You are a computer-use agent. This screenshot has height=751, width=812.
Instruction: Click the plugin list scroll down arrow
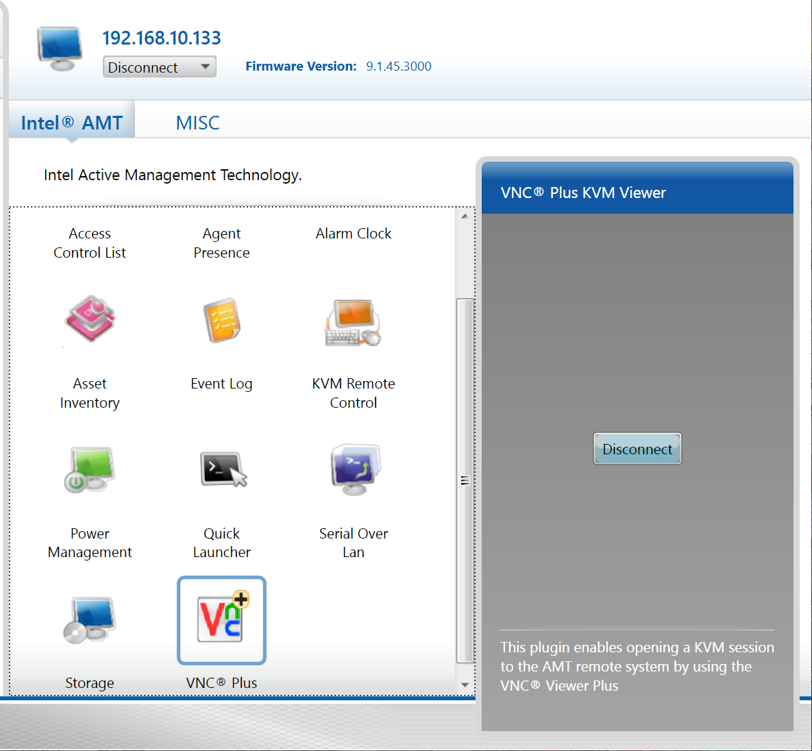pyautogui.click(x=465, y=685)
